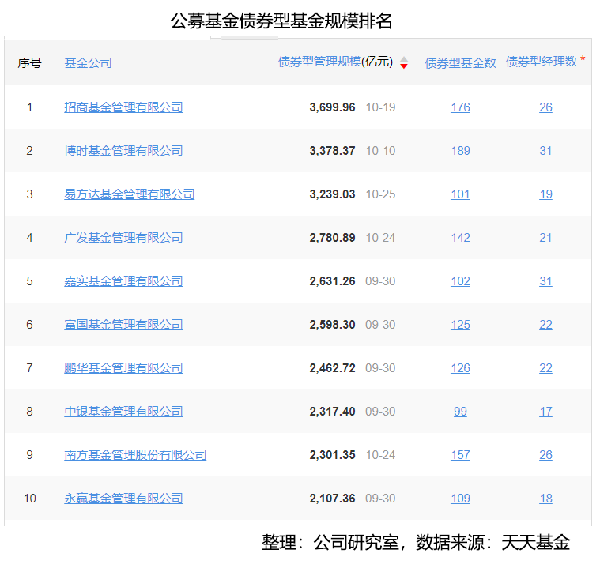Viewport: 600px width, 572px height.
Task: Click the title 公募基金债券型基金规模排名
Action: click(x=281, y=21)
